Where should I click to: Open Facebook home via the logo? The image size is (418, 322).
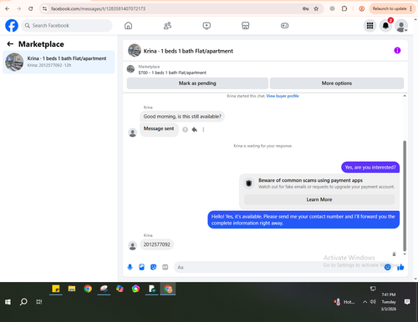12,26
